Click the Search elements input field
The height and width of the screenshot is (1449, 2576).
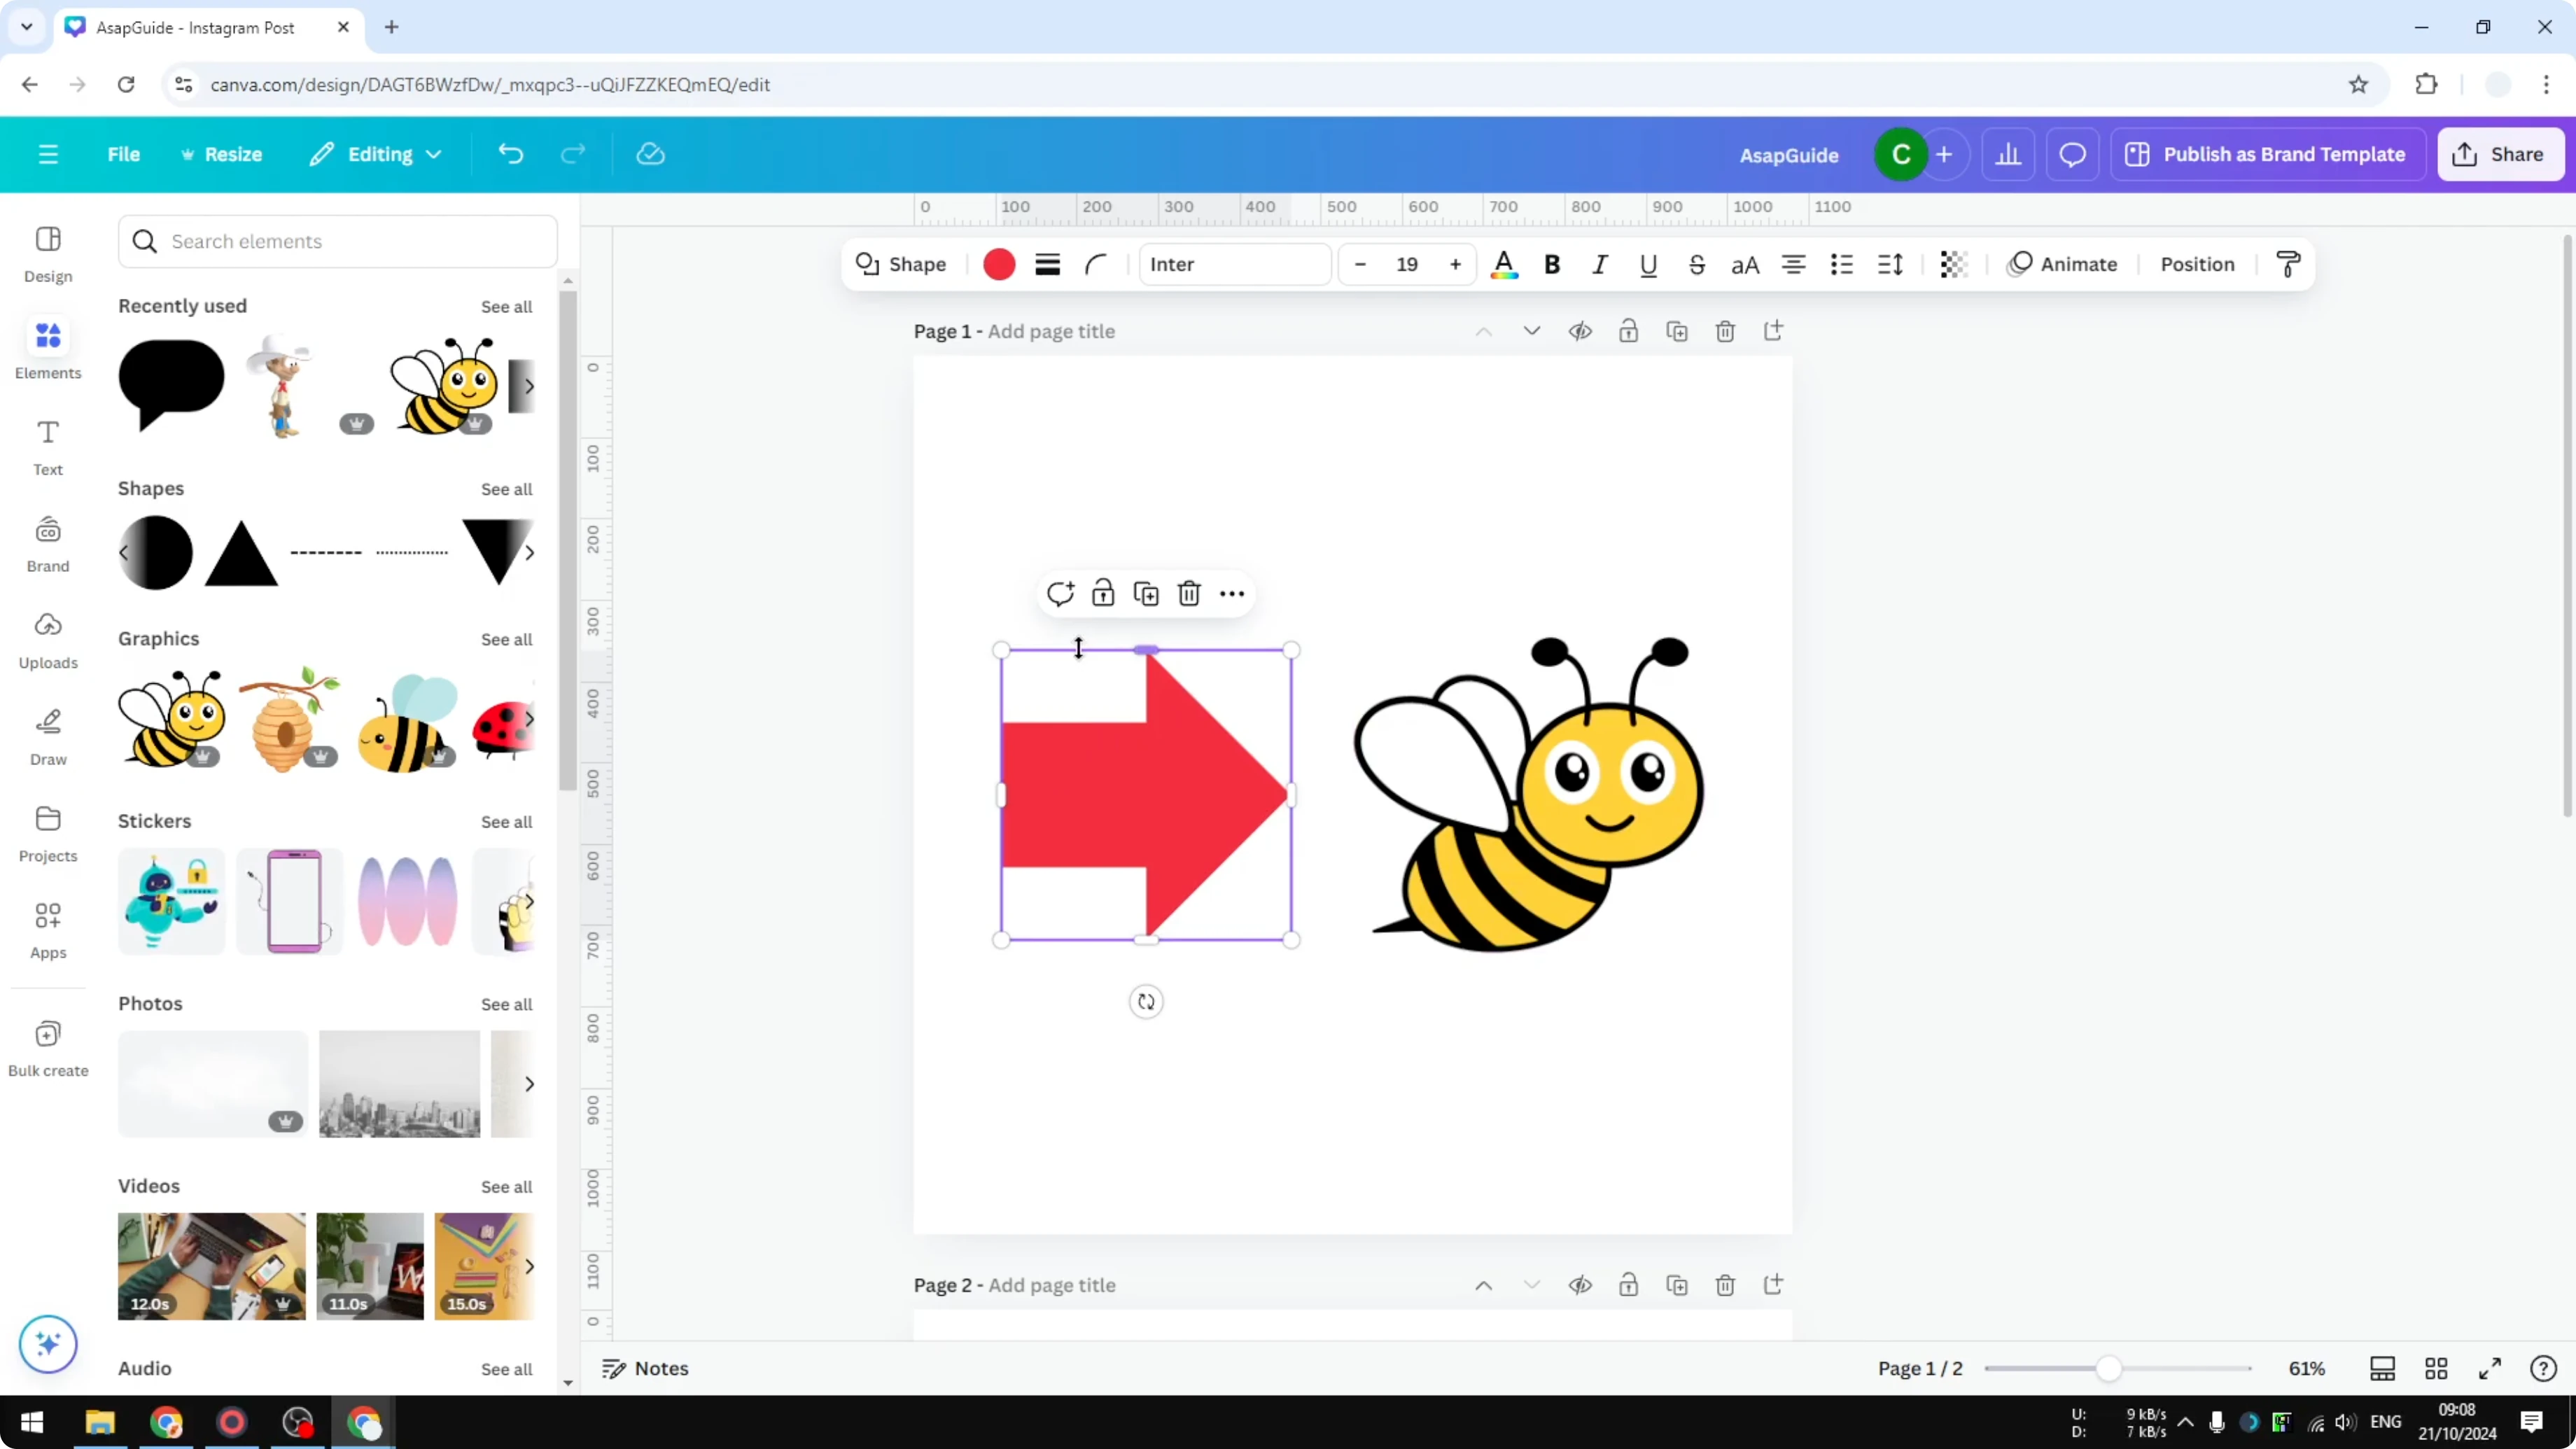pos(337,241)
